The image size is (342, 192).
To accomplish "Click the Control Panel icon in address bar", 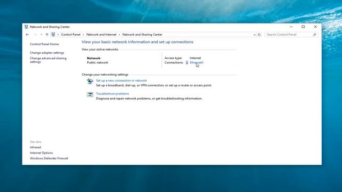I will pos(53,34).
